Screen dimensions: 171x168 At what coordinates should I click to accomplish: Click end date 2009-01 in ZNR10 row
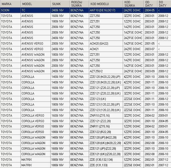pyautogui.click(x=164, y=116)
